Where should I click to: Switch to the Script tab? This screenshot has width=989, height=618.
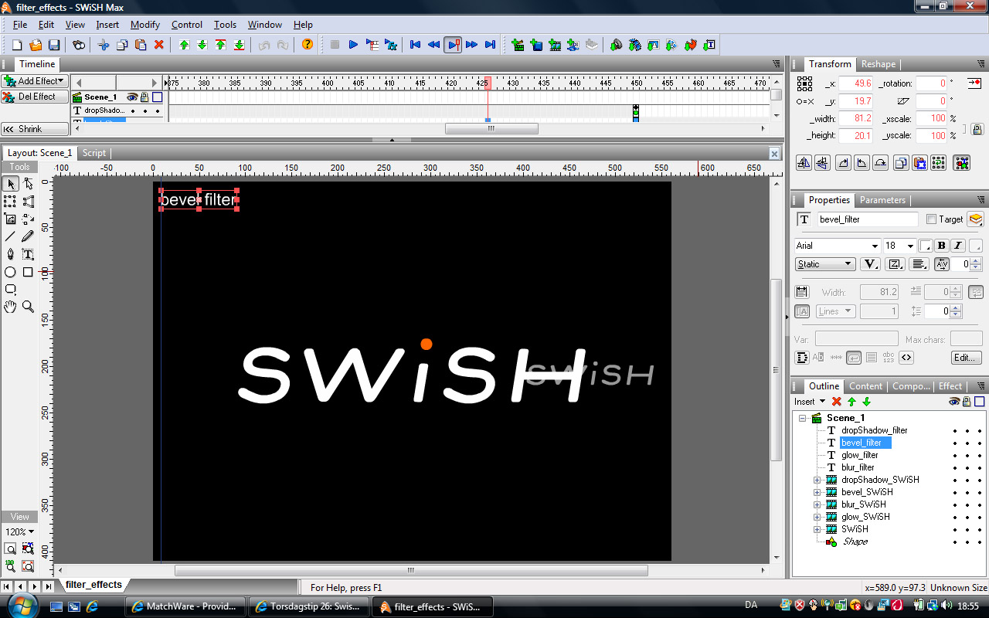point(94,153)
